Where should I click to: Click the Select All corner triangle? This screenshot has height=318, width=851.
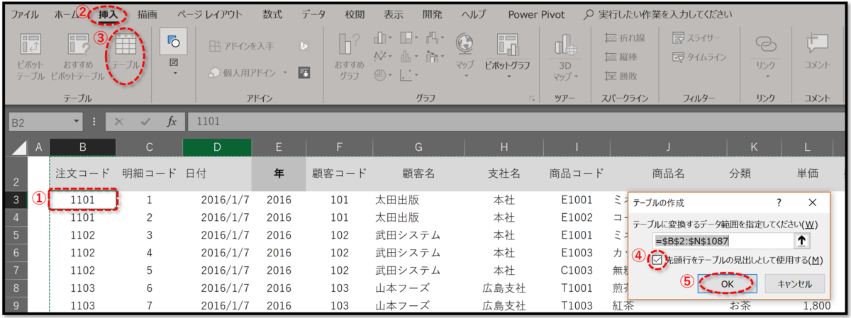(x=18, y=149)
